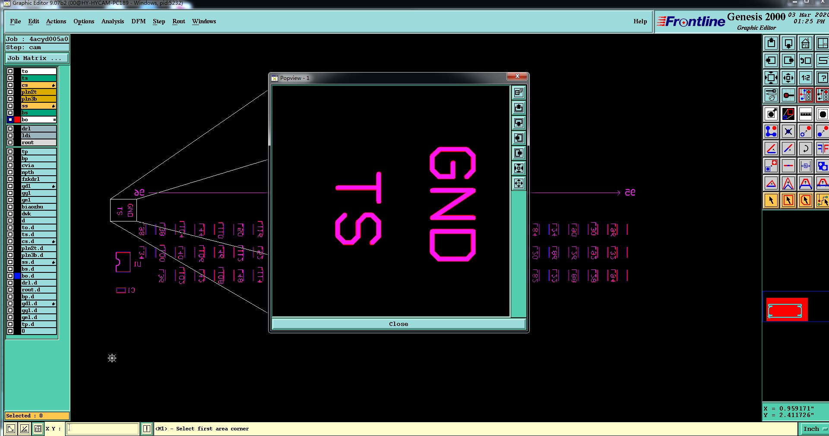Click the mirror F flip icon
829x436 pixels.
823,148
